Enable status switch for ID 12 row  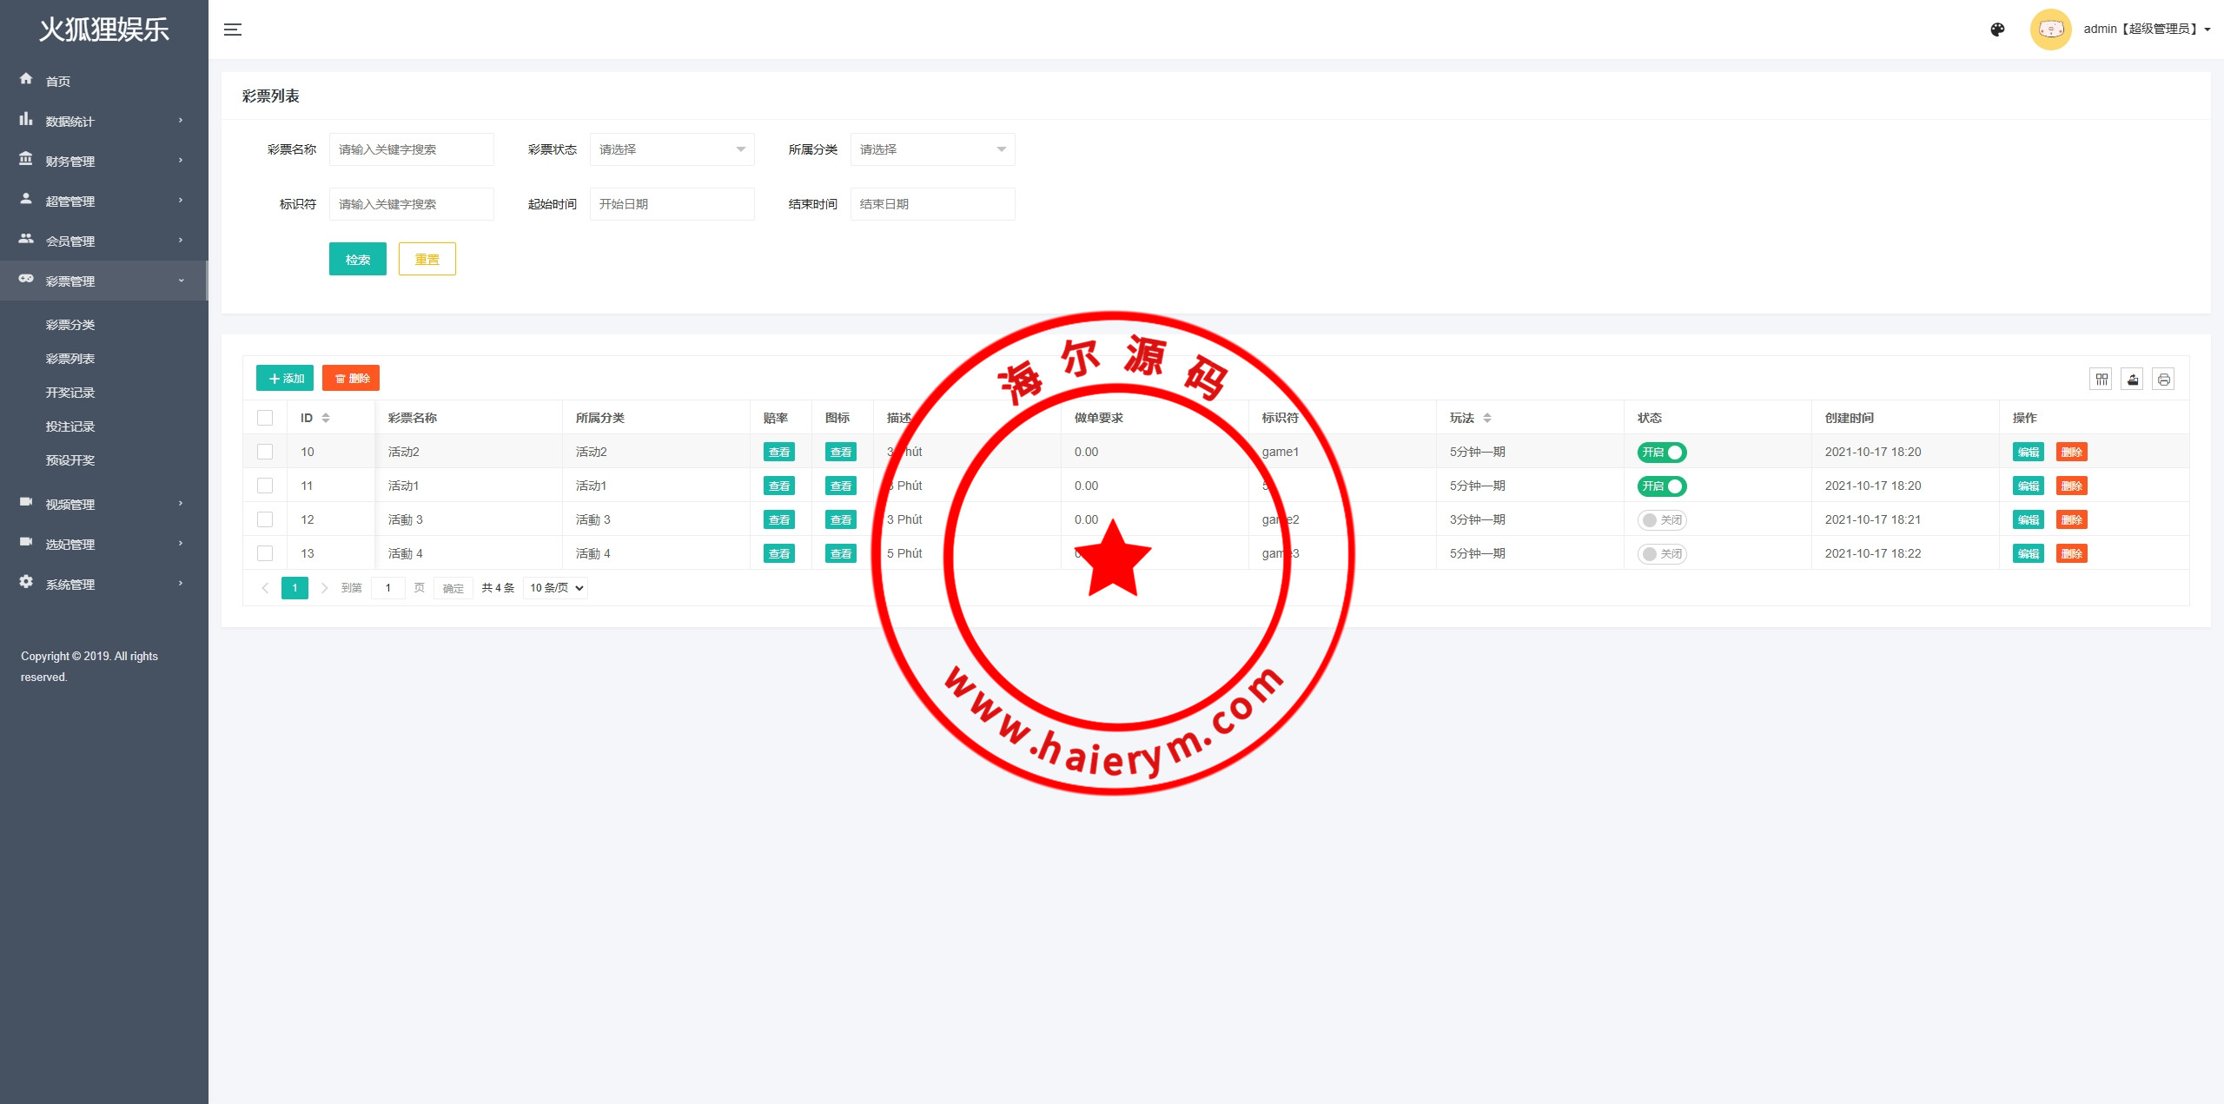(1661, 519)
